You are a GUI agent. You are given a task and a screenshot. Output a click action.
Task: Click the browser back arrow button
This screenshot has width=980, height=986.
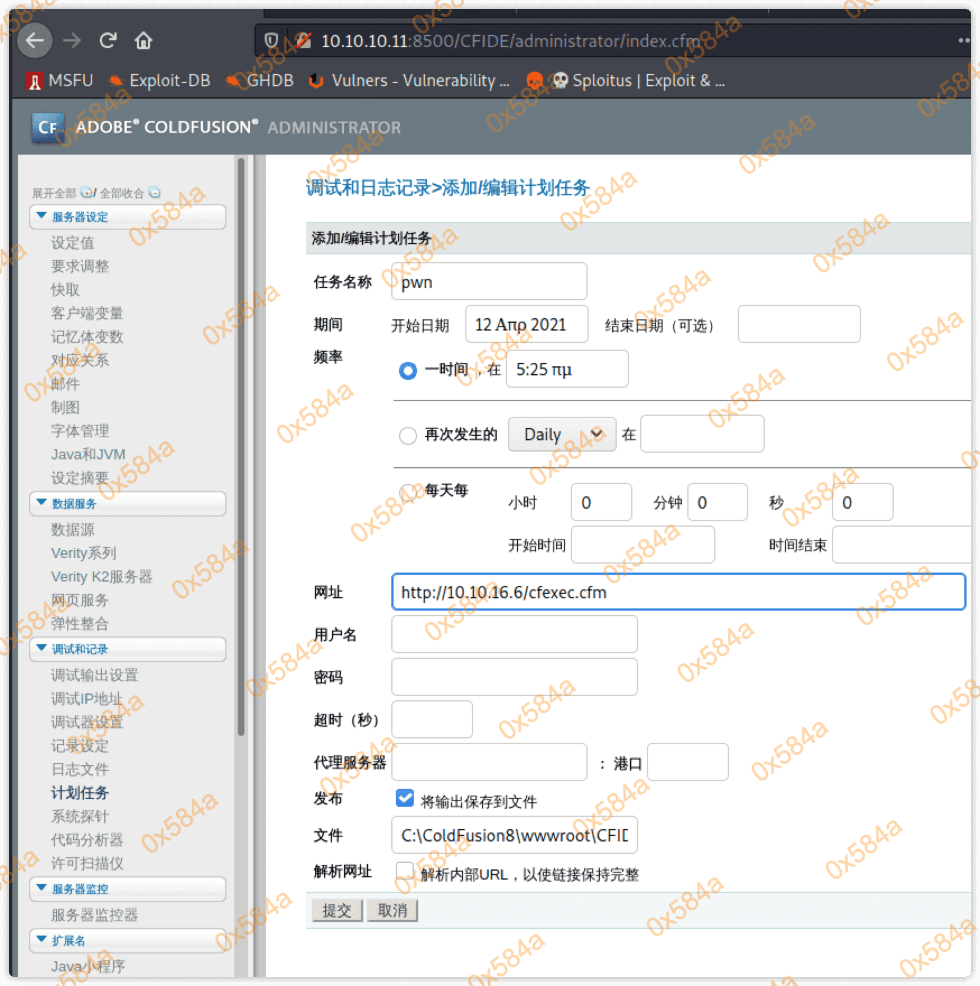point(35,40)
